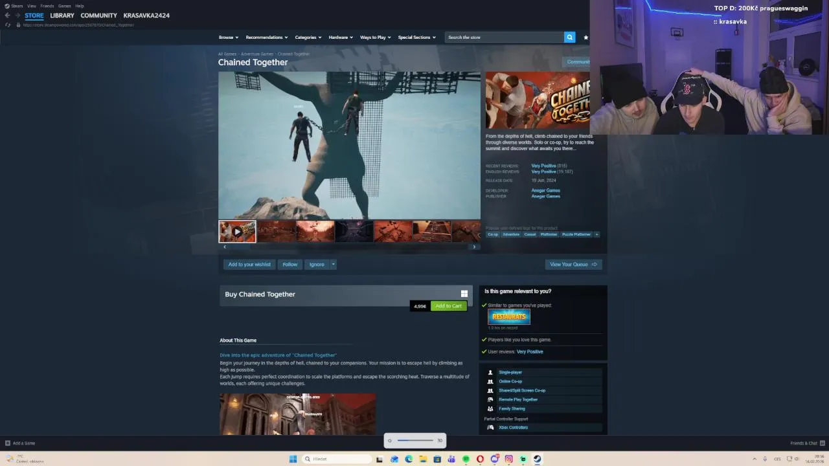This screenshot has height=466, width=829.
Task: Open the Games menu
Action: [x=65, y=6]
